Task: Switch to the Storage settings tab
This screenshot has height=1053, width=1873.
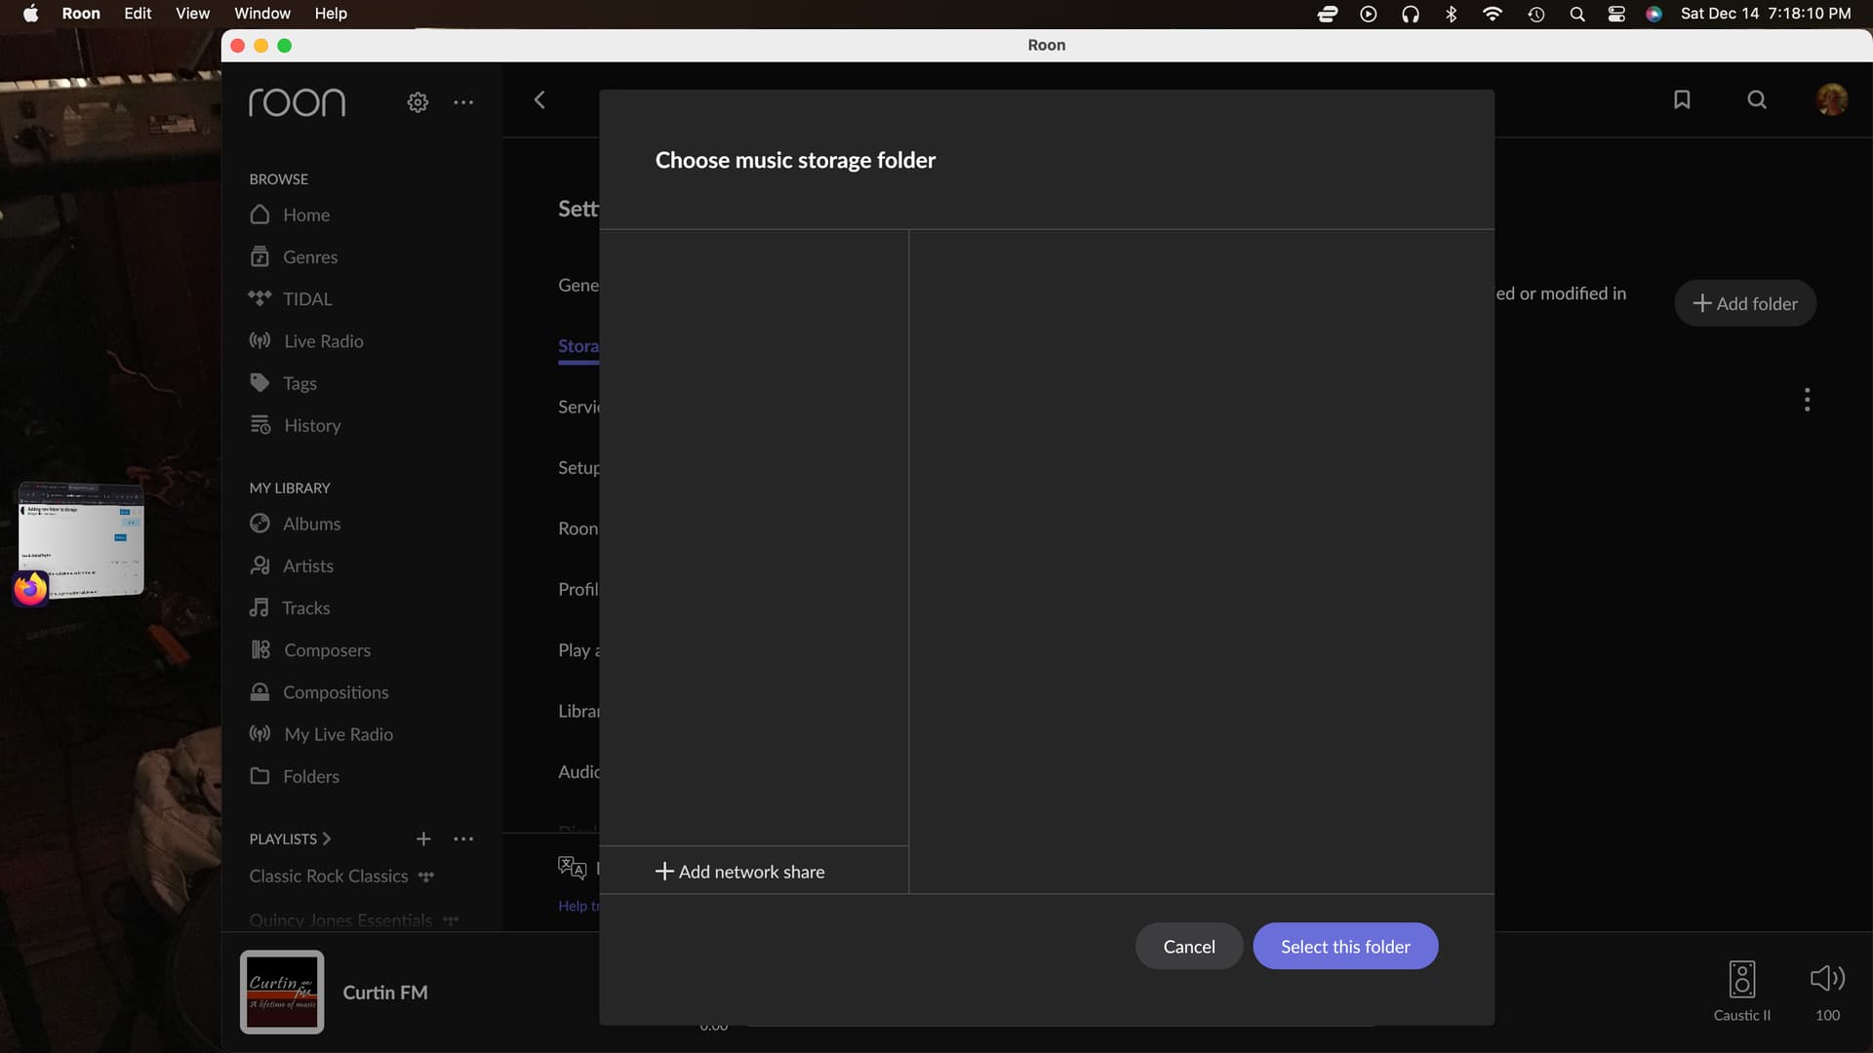Action: 578,346
